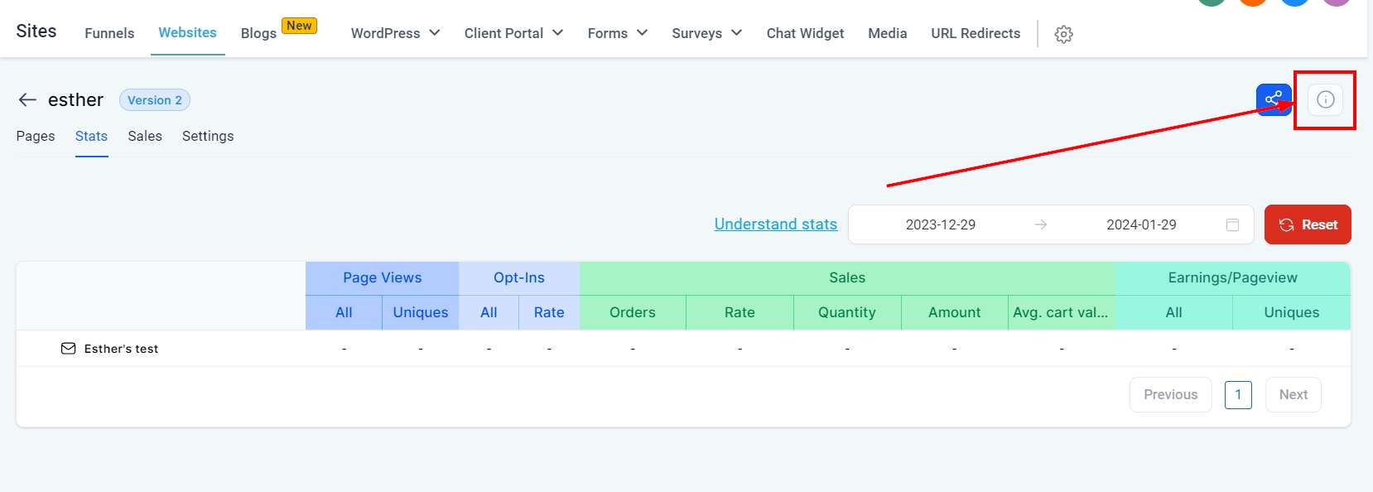Click the Next pagination button
This screenshot has width=1373, height=492.
coord(1293,394)
